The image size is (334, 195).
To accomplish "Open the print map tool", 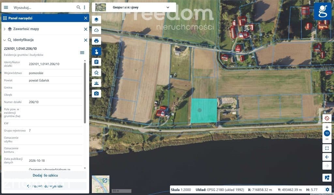I will coord(96,41).
